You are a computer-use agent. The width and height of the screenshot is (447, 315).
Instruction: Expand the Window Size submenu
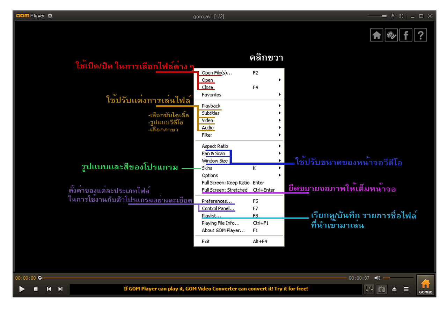(239, 161)
